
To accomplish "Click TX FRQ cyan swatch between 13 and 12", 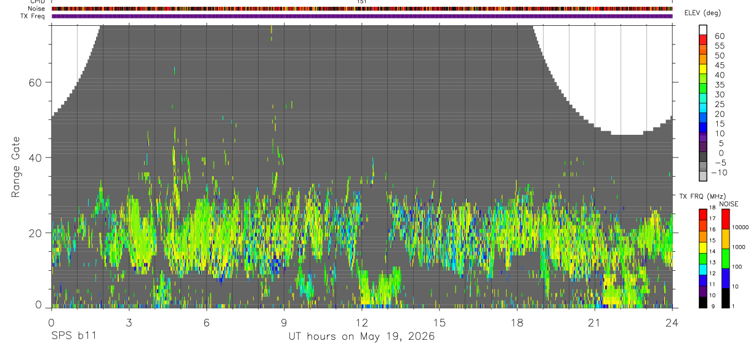I will coord(703,269).
